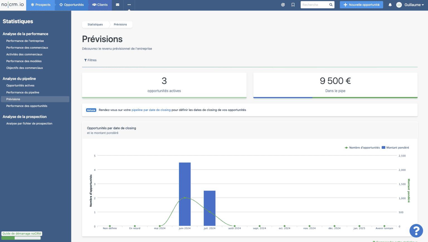
Task: Select Prévisions in the sidebar
Action: (x=35, y=99)
